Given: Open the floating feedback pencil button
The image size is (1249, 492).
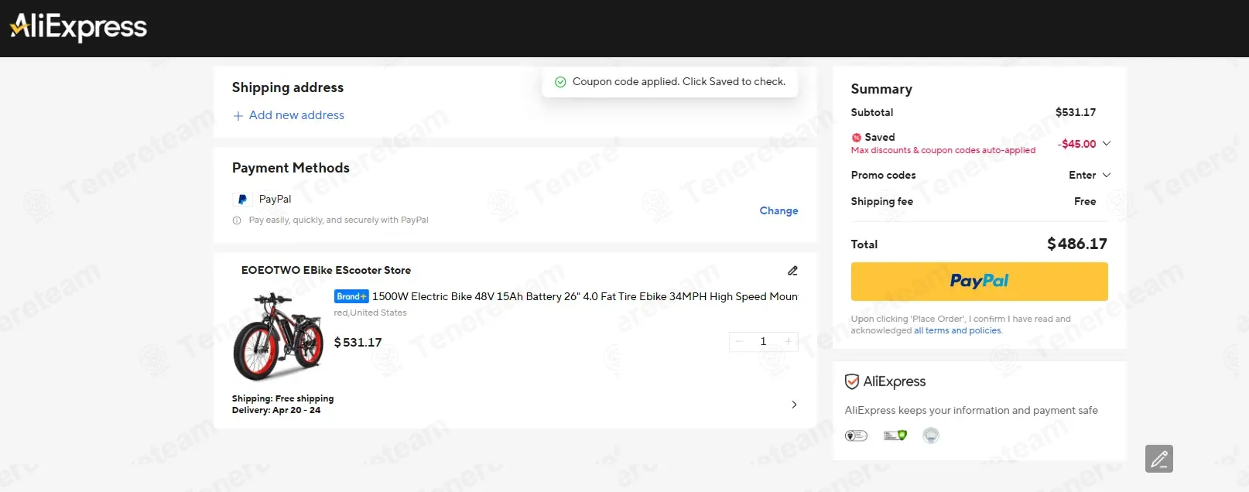Looking at the screenshot, I should (x=1159, y=459).
